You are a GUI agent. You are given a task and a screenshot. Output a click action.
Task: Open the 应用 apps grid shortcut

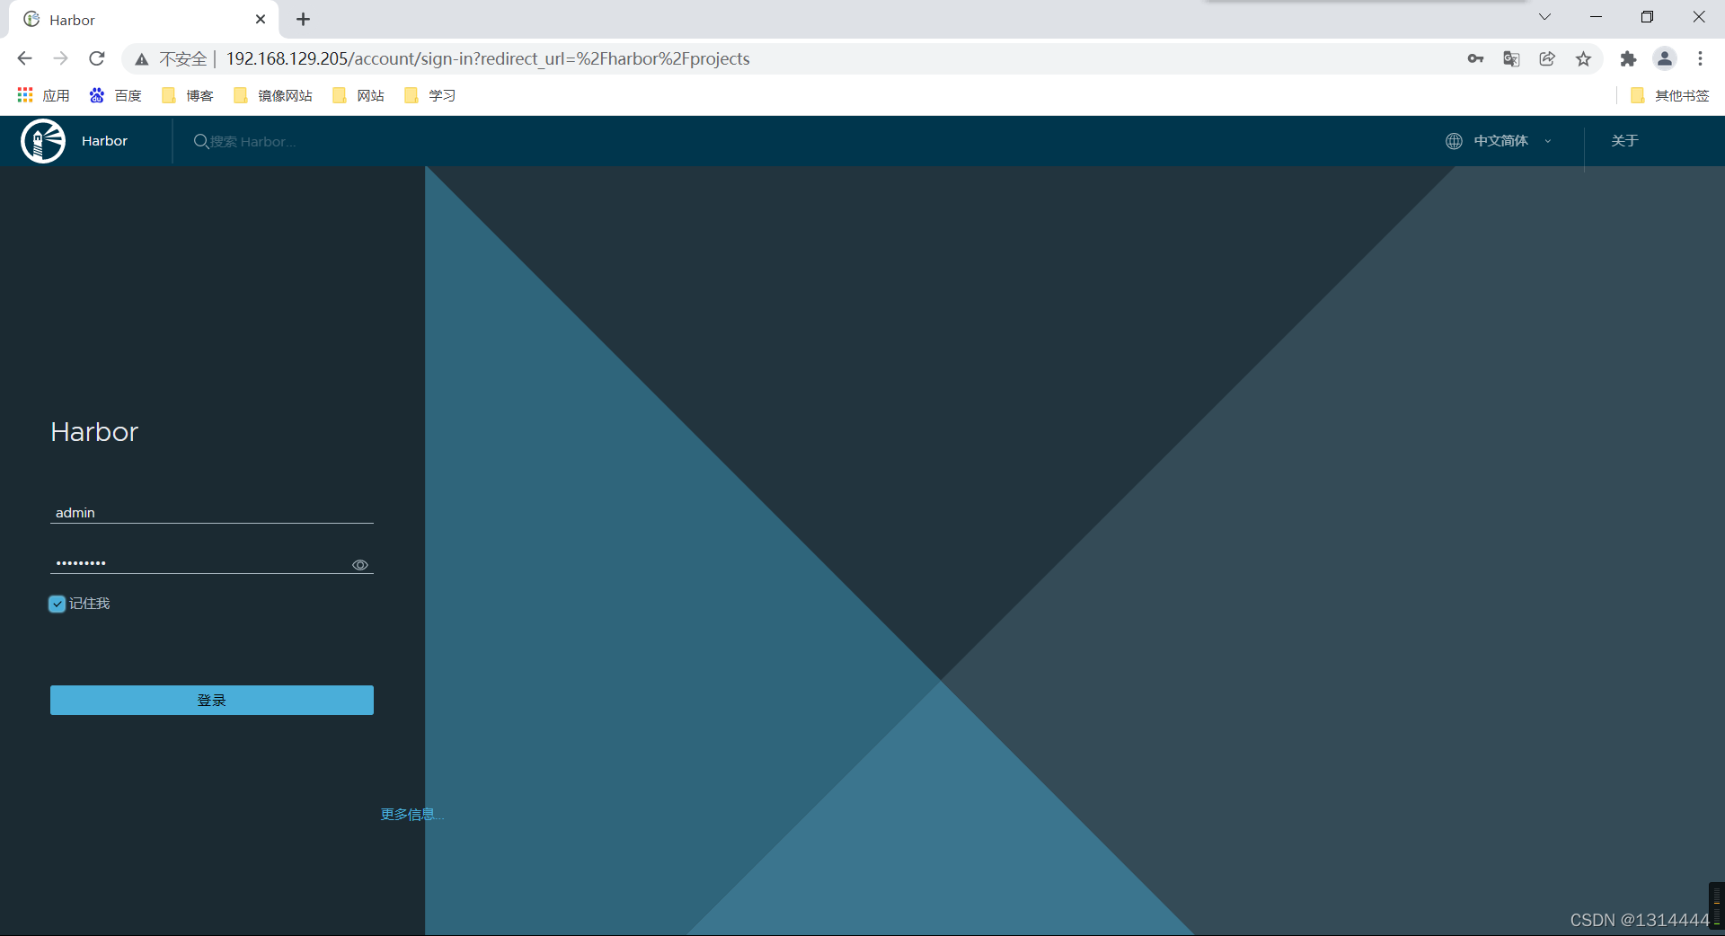point(43,95)
